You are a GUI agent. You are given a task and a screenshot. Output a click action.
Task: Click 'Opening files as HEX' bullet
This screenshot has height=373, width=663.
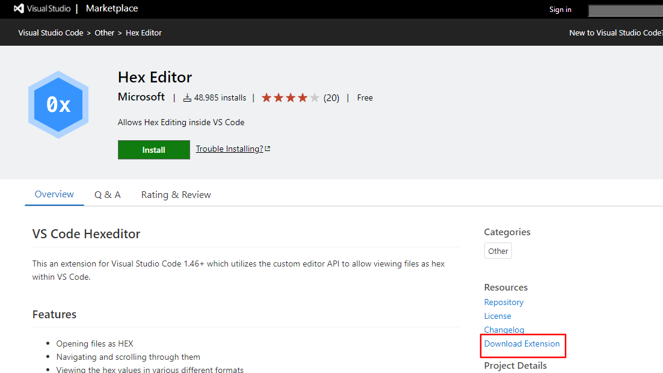pos(94,344)
